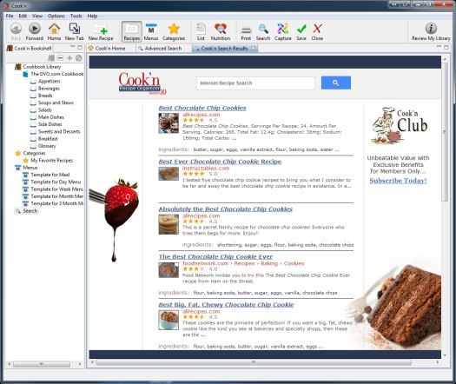Open the Glossary chapter
This screenshot has height=384, width=456.
[x=47, y=146]
